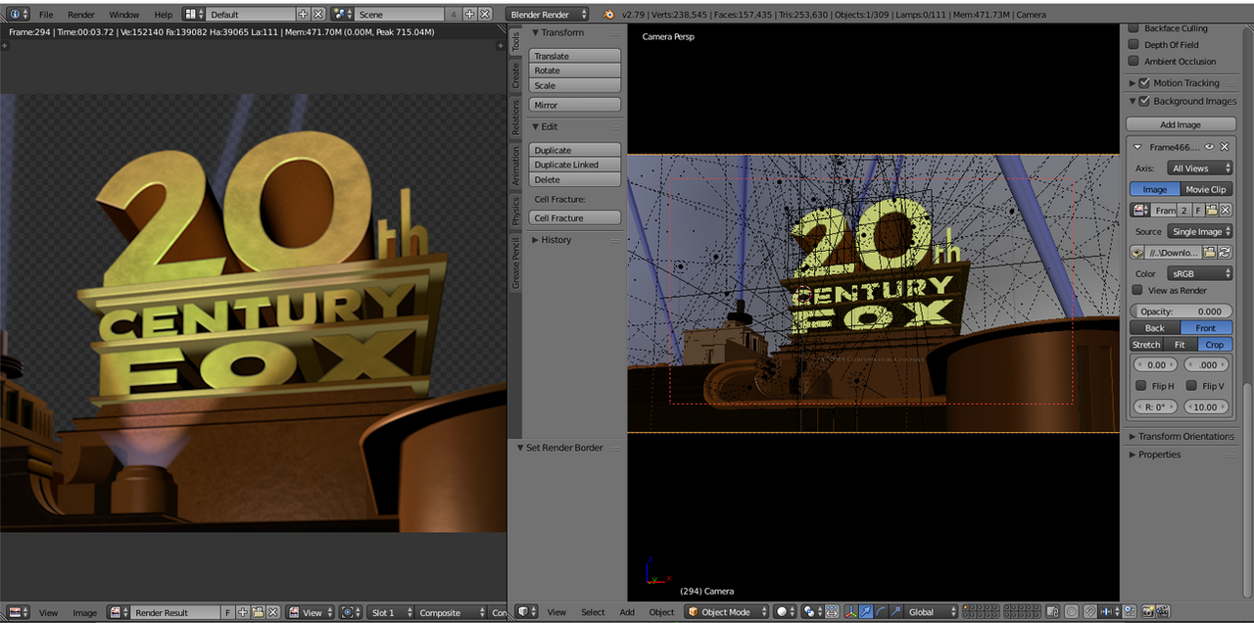The height and width of the screenshot is (623, 1254).
Task: Enable Depth Of Field checkbox
Action: (x=1133, y=45)
